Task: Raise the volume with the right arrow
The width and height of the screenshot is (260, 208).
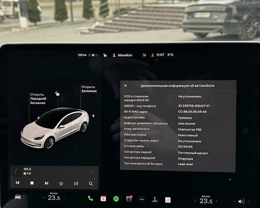Action: pos(249,201)
